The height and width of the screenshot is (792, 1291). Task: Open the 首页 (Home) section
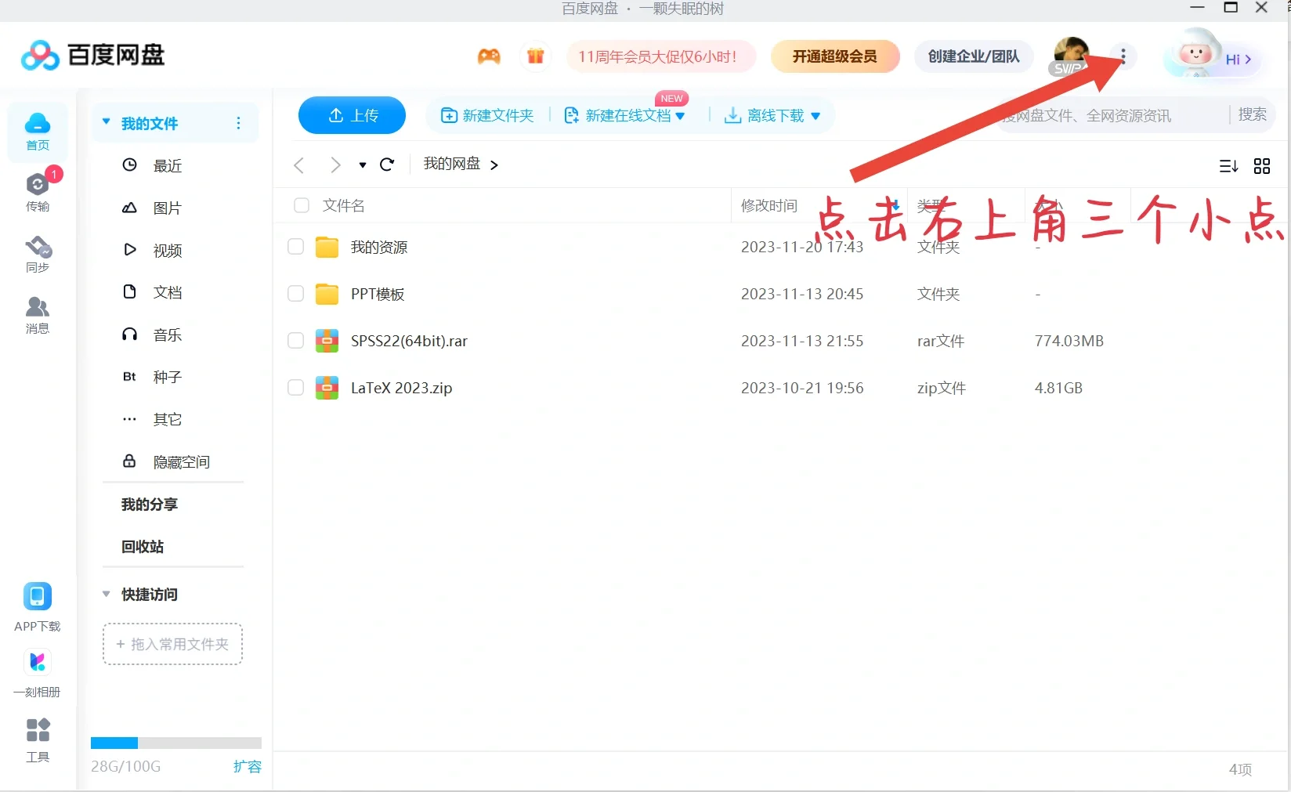click(37, 130)
